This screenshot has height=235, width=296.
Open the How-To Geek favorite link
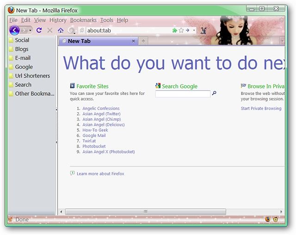(95, 130)
